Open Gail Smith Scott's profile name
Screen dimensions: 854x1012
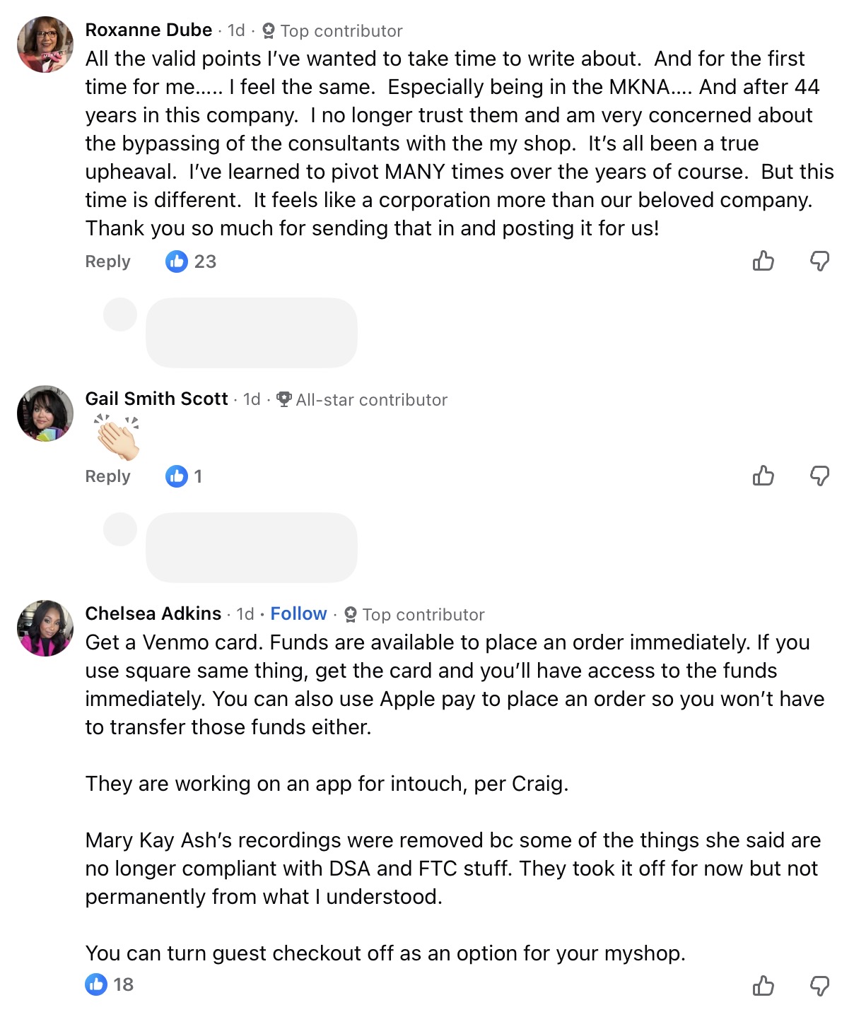click(156, 399)
